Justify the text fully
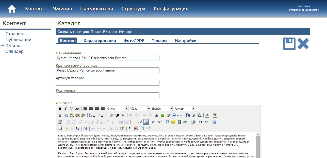This screenshot has width=327, height=158. pos(103,109)
